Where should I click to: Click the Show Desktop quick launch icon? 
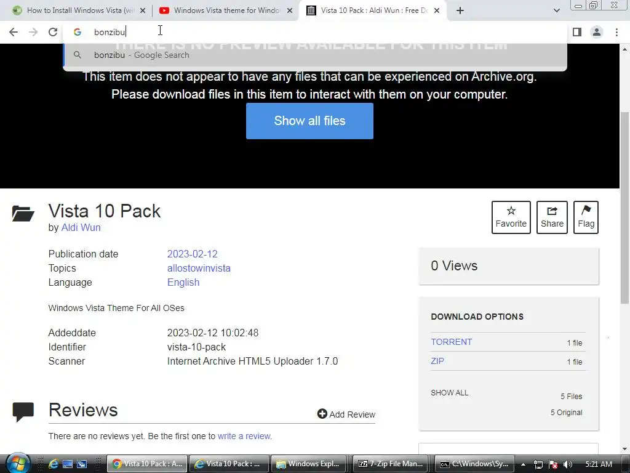tap(68, 464)
